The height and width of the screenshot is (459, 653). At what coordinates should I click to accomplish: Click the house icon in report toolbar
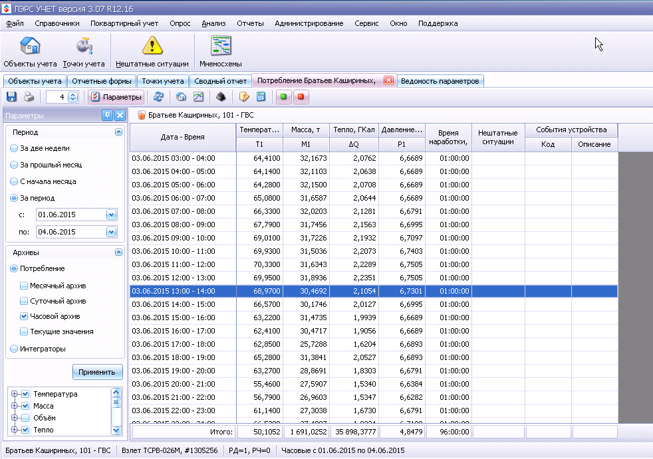[x=181, y=97]
